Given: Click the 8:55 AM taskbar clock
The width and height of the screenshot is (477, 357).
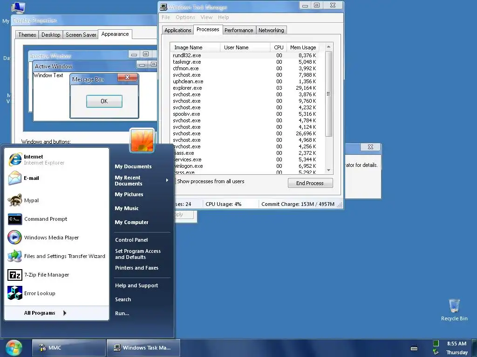Looking at the screenshot, I should [x=457, y=344].
